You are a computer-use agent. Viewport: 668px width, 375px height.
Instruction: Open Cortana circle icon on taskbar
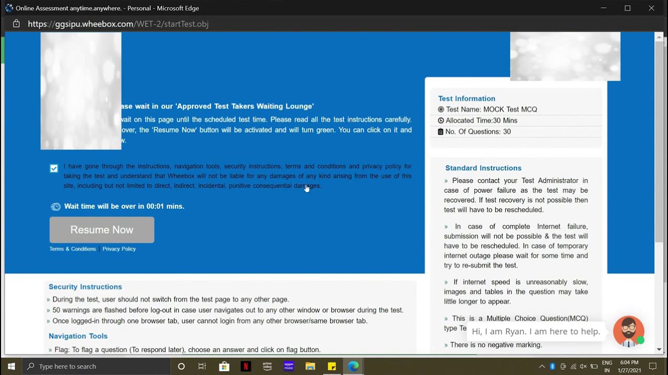coord(181,366)
